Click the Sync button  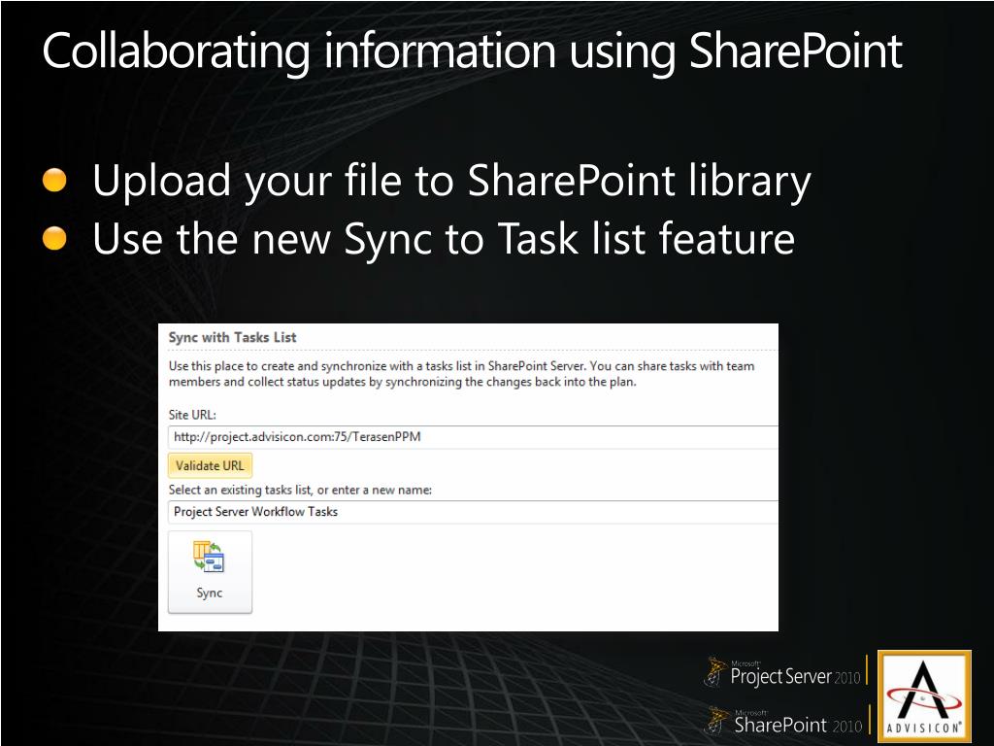210,572
